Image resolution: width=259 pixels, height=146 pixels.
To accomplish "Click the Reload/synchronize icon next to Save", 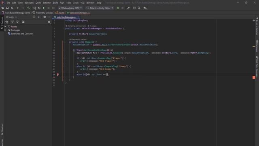I will pyautogui.click(x=12, y=8).
